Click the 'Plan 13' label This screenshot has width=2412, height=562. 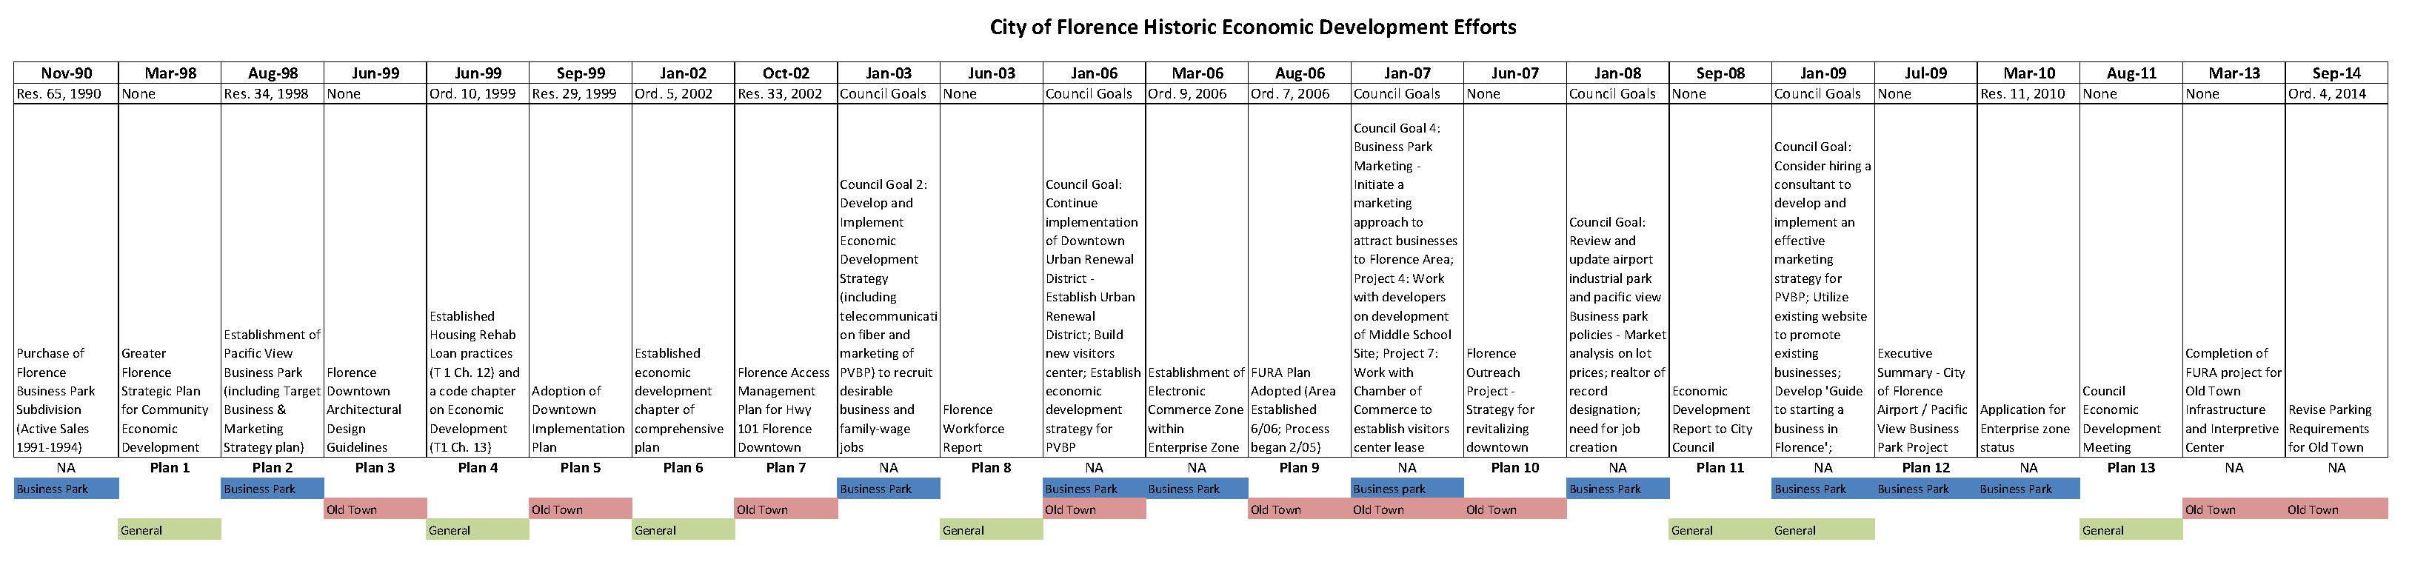click(x=2131, y=467)
